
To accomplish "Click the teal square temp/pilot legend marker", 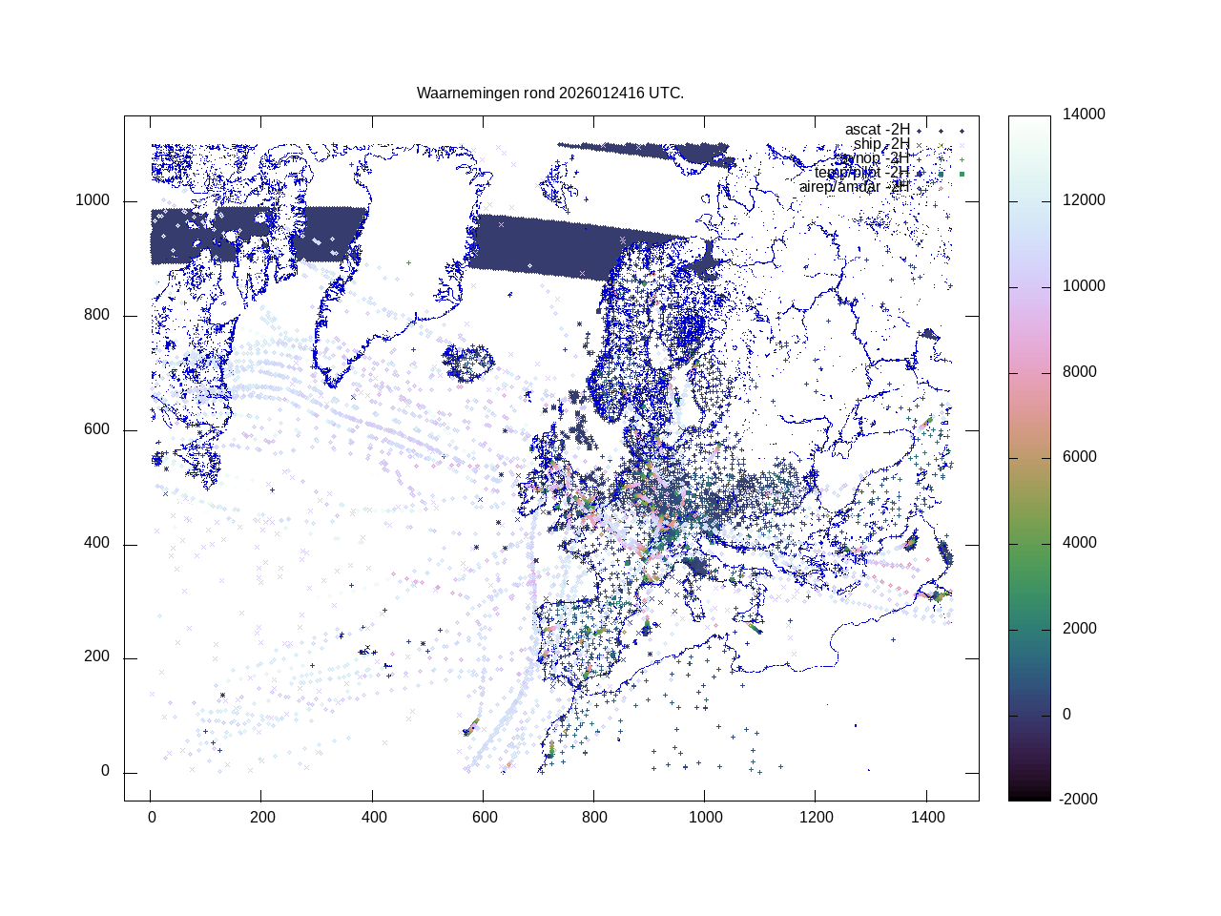I will pos(941,174).
